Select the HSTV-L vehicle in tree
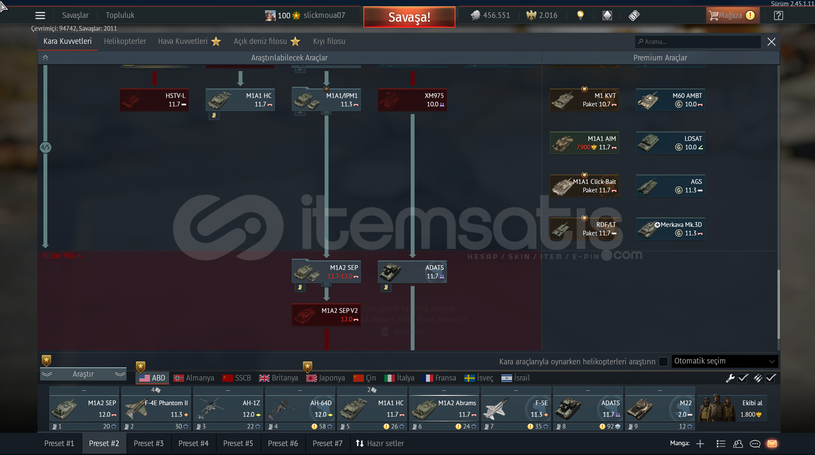Viewport: 815px width, 455px height. [x=154, y=100]
